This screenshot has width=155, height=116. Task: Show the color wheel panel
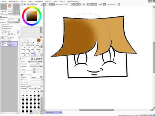coord(22,5)
